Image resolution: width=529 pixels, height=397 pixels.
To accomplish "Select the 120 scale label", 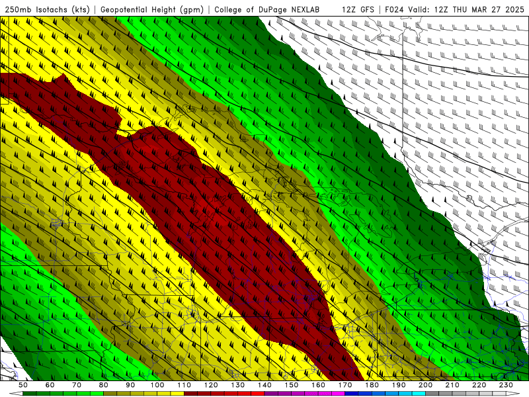I will tap(211, 385).
